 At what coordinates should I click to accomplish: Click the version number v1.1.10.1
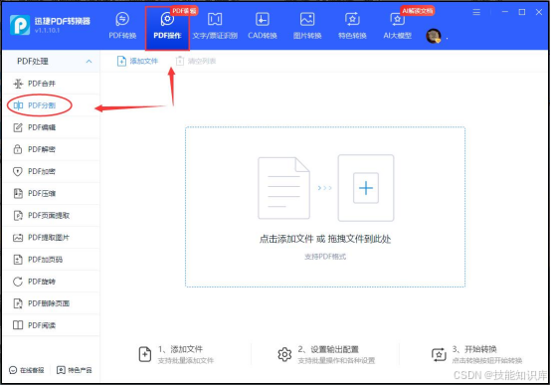[x=47, y=31]
